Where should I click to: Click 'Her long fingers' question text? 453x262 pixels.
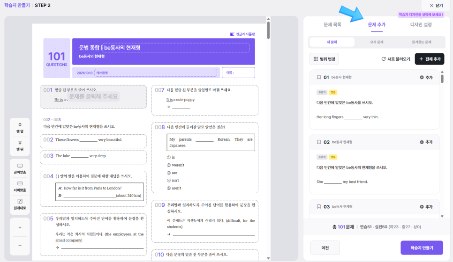point(347,117)
